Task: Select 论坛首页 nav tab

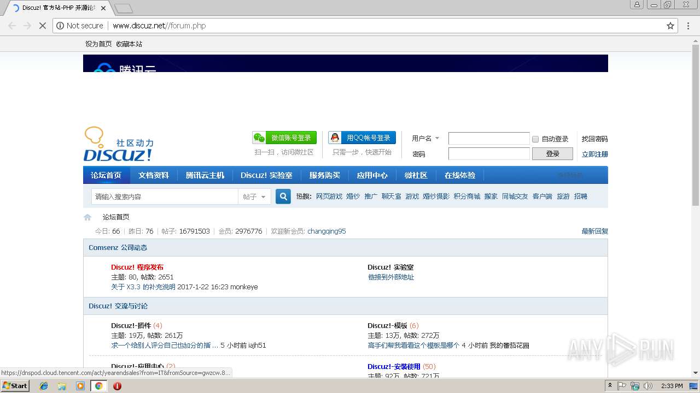Action: tap(106, 175)
